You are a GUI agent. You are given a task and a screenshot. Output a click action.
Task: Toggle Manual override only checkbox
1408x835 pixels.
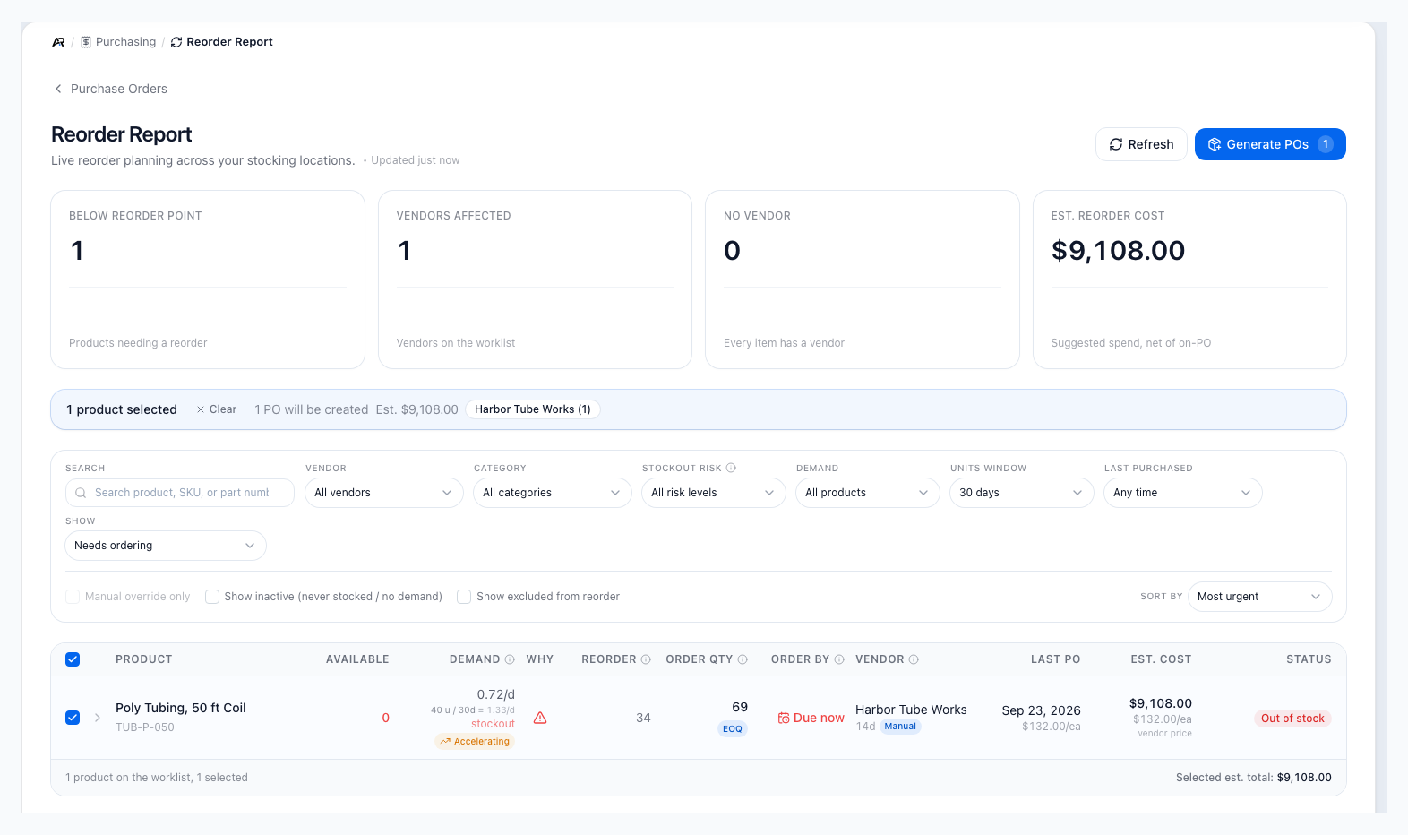tap(73, 597)
